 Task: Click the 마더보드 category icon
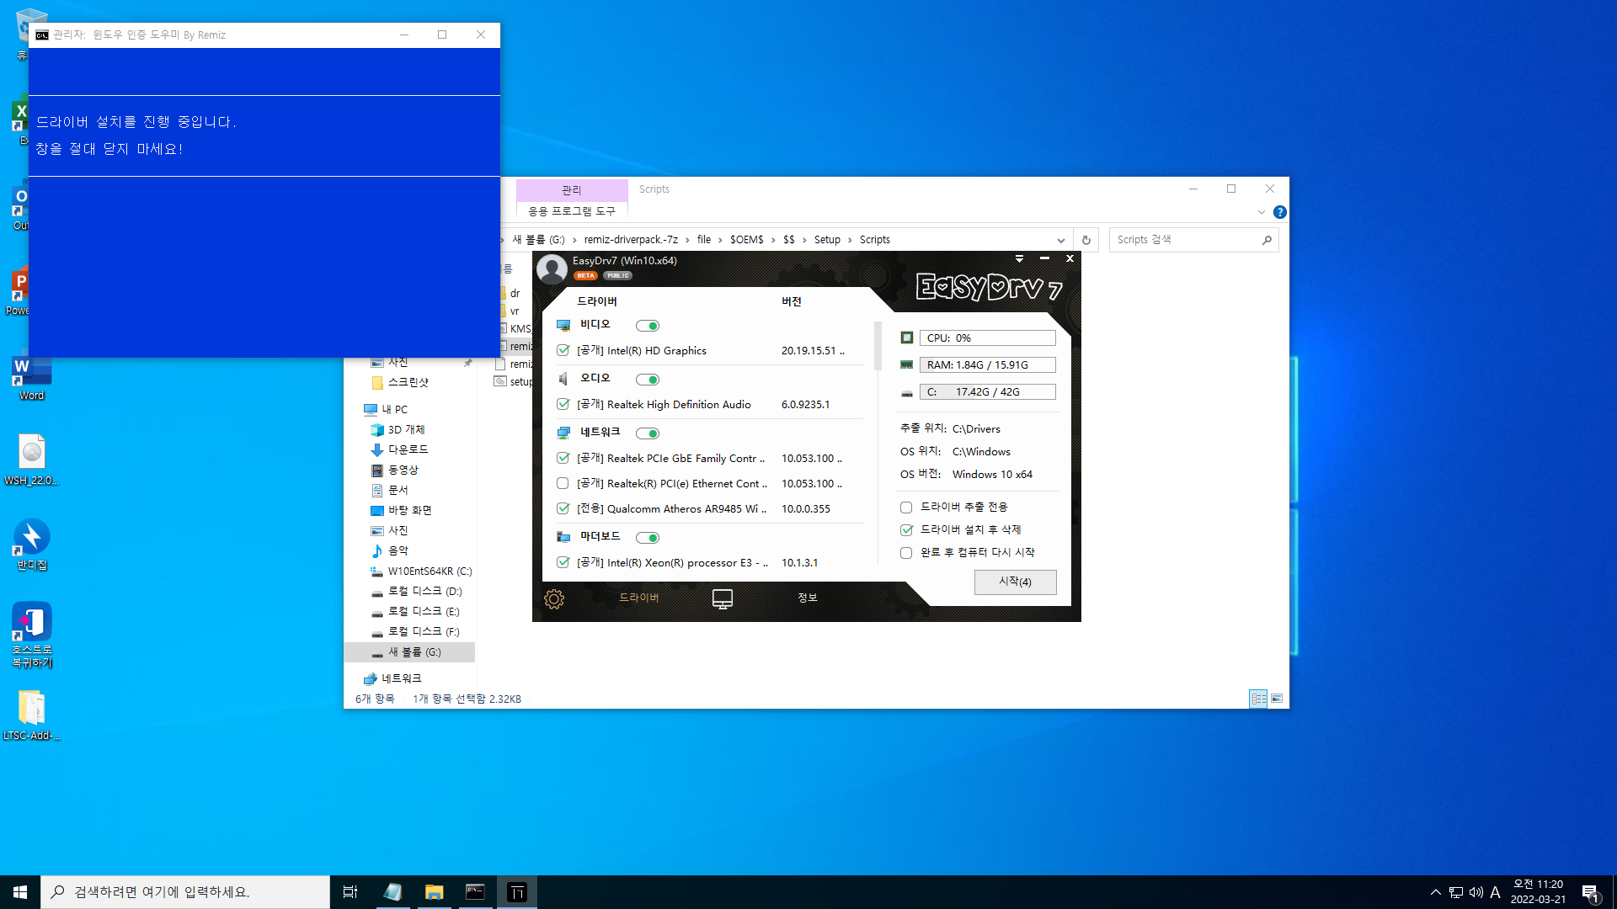point(563,537)
